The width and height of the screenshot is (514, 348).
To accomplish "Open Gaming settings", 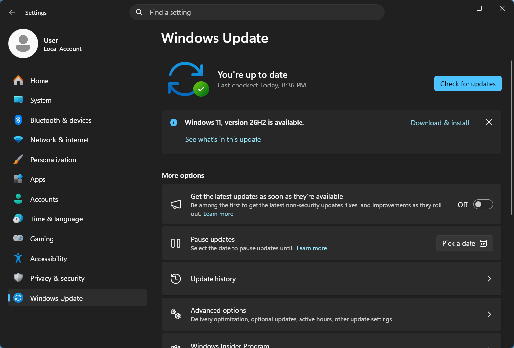I will [78, 238].
